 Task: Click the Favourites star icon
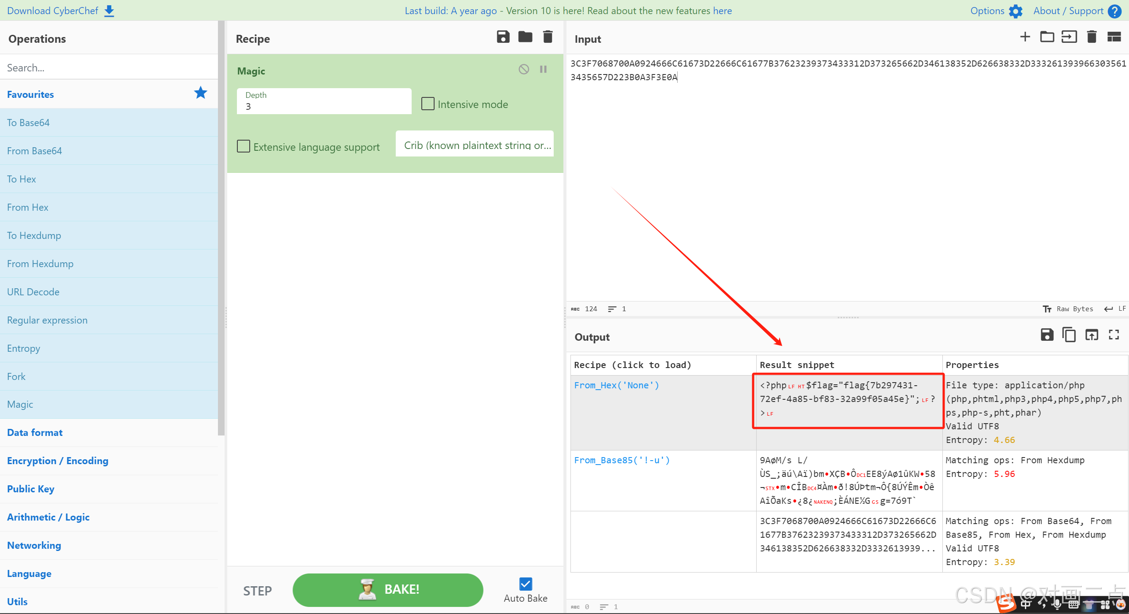200,93
